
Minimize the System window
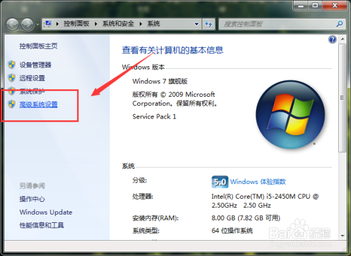point(301,6)
